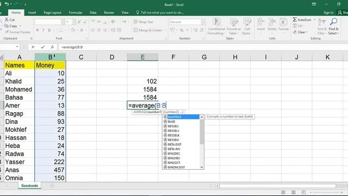Open the Merge & Center dropdown arrow
Image resolution: width=348 pixels, height=196 pixels.
pos(165,30)
